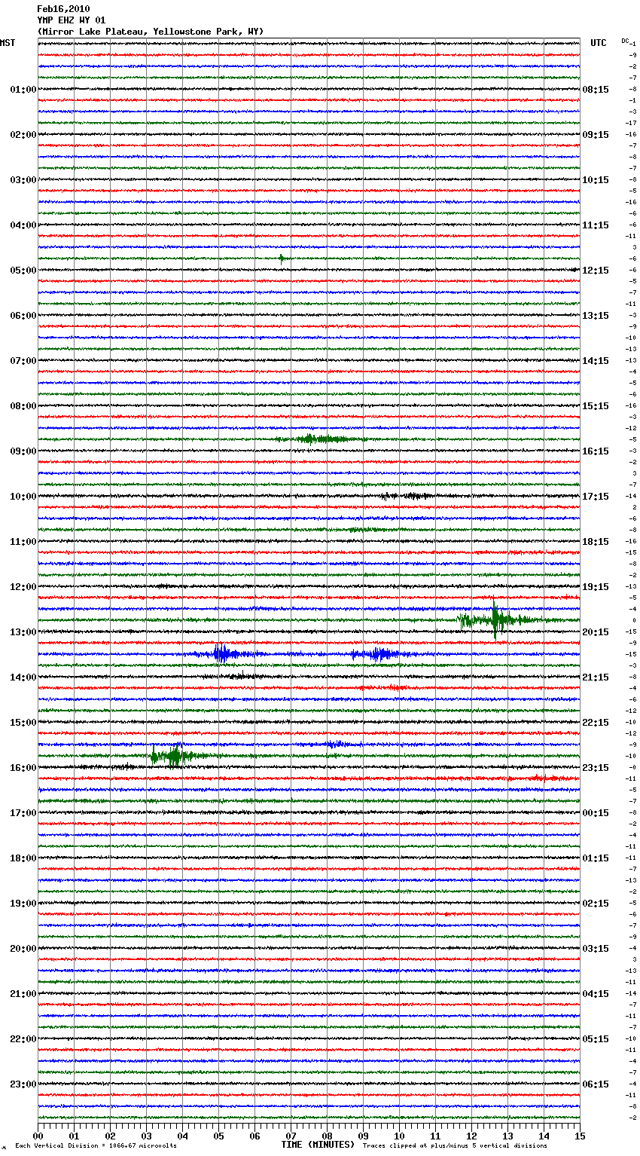640x1156 pixels.
Task: Select the Mirror Lake Plateau location title
Action: [151, 32]
